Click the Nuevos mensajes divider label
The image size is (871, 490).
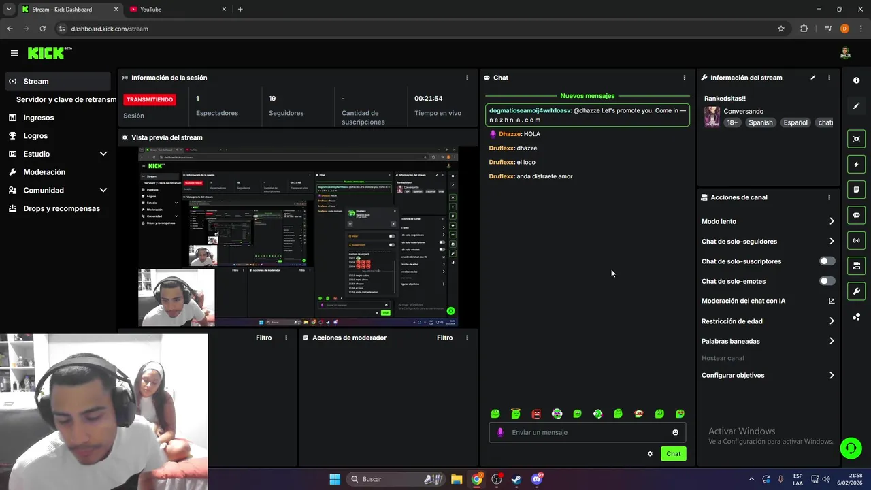pyautogui.click(x=587, y=96)
